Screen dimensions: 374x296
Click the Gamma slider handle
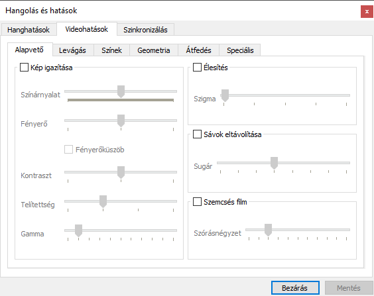click(x=78, y=230)
